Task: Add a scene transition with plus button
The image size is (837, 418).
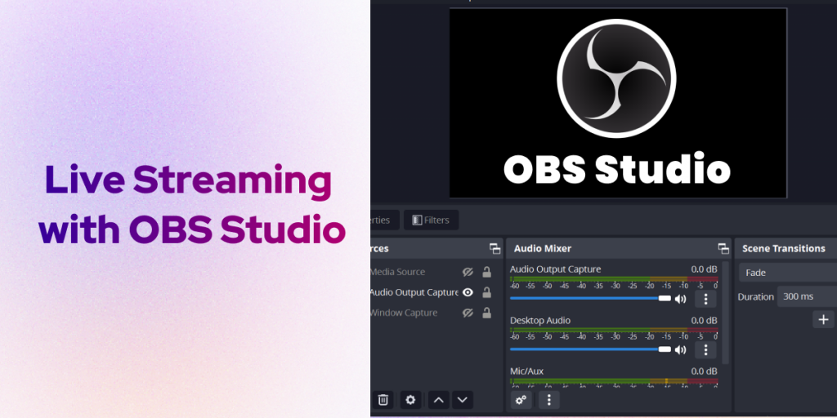Action: (x=823, y=319)
